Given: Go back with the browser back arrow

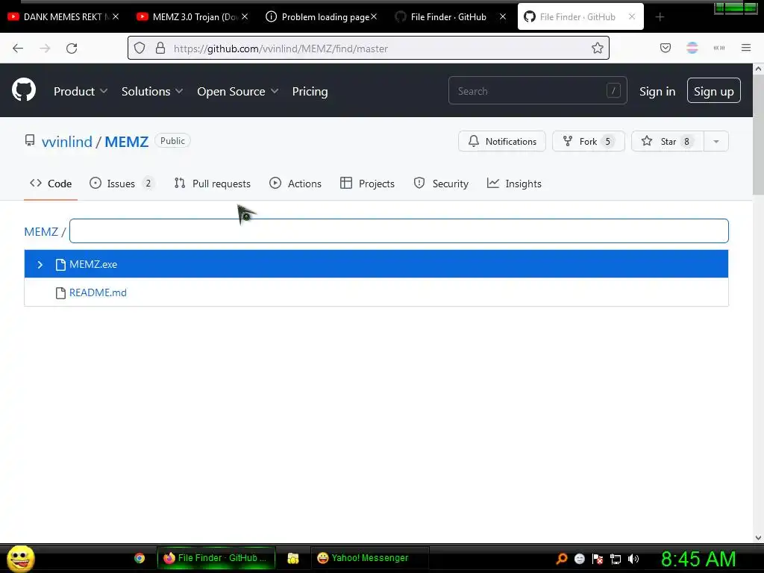Looking at the screenshot, I should tap(18, 48).
